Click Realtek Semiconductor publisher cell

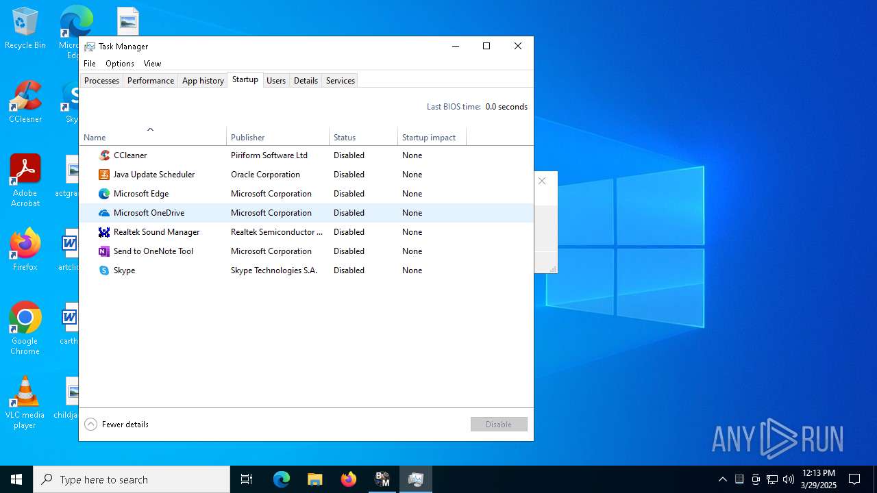click(x=277, y=232)
